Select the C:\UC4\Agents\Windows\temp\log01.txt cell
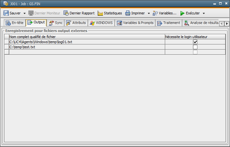Viewport: 230px width, 147px height. (87, 42)
